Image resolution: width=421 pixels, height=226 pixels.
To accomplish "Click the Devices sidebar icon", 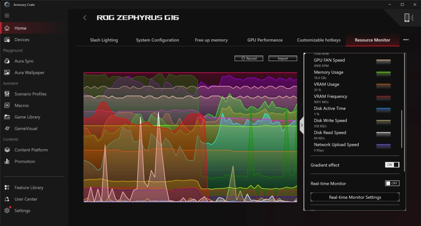I will [7, 39].
